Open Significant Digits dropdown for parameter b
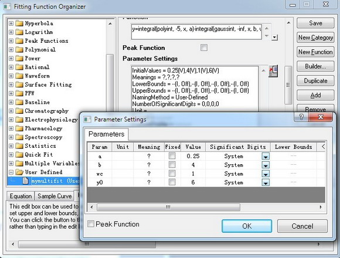340x258 pixels. [x=266, y=165]
